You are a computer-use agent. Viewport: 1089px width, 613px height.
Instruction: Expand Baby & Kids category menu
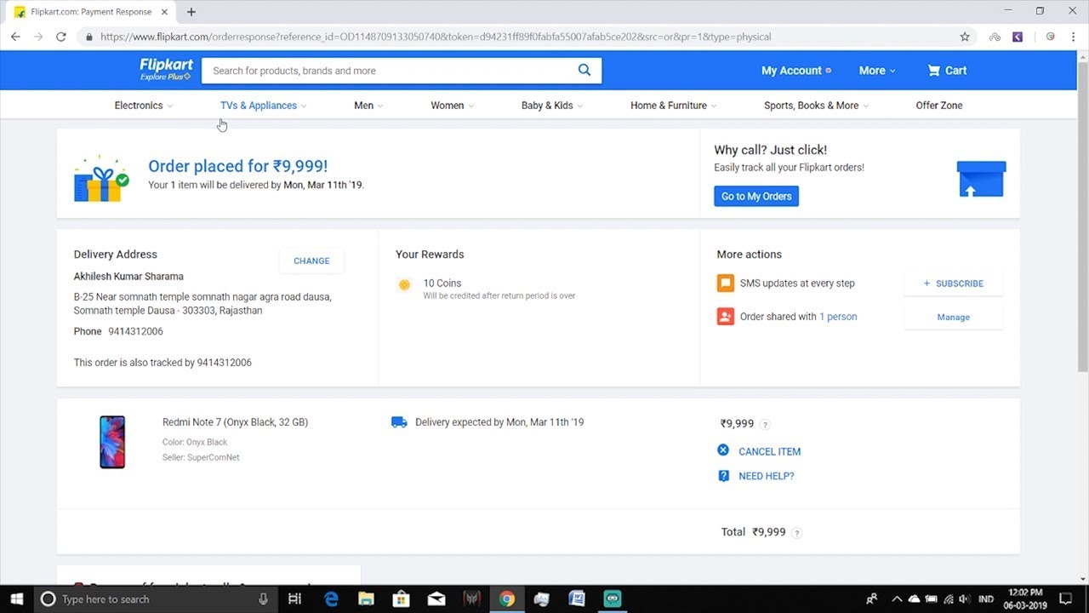click(552, 106)
